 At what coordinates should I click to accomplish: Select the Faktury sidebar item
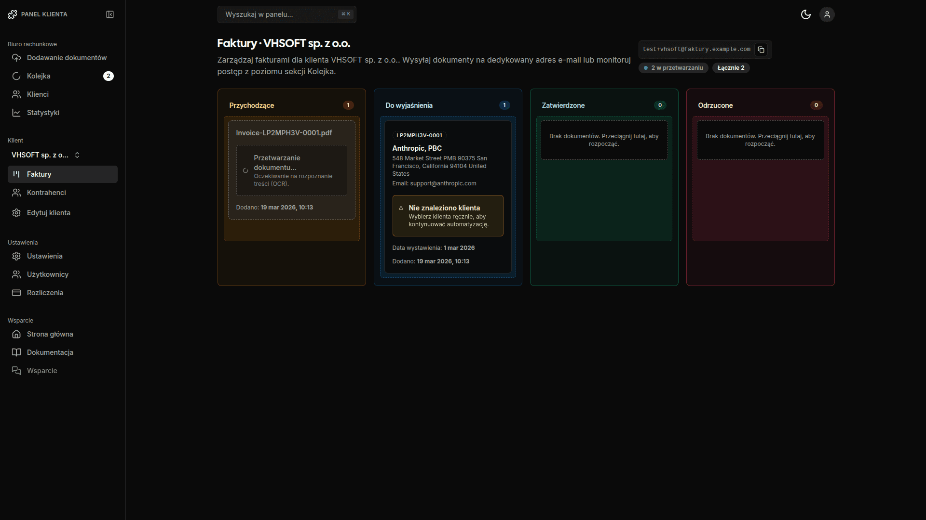(x=39, y=174)
